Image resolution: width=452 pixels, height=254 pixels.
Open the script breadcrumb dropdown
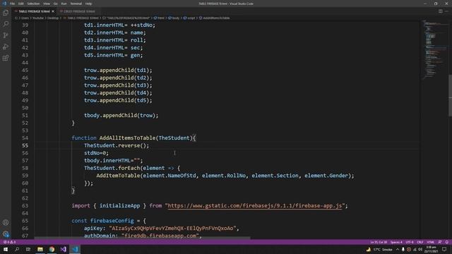pyautogui.click(x=189, y=18)
